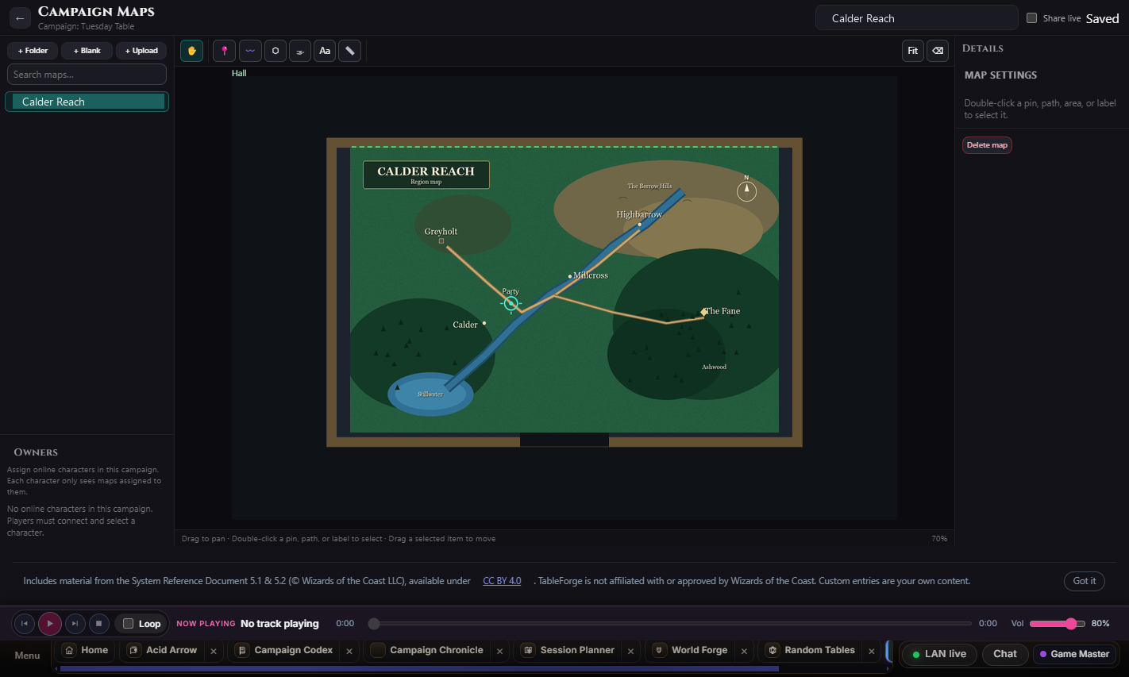Dismiss the notice with Got it

coord(1085,581)
